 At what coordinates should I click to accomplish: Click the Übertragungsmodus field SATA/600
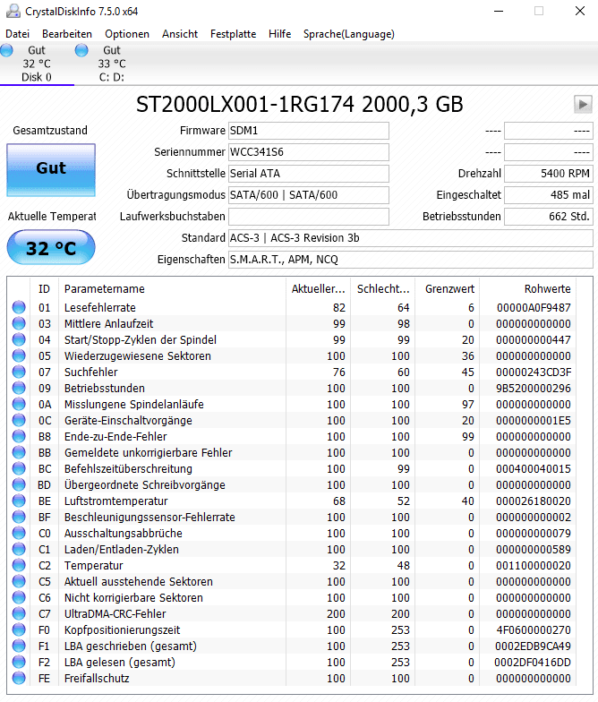coord(308,195)
